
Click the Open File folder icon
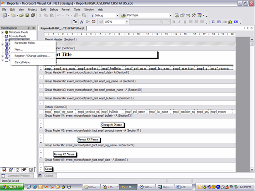[21, 15]
